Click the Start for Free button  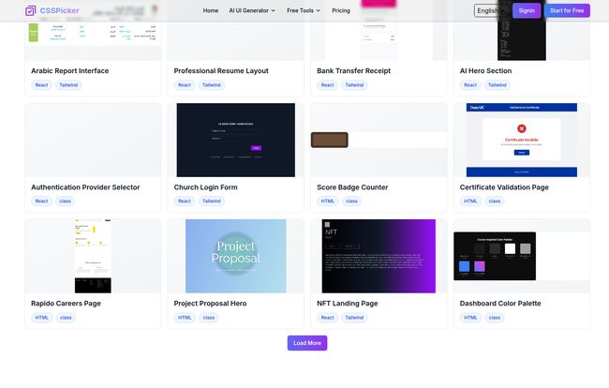click(x=567, y=10)
